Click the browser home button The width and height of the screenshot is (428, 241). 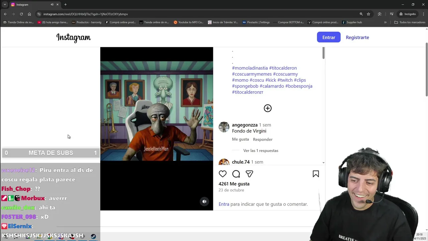coord(29,14)
